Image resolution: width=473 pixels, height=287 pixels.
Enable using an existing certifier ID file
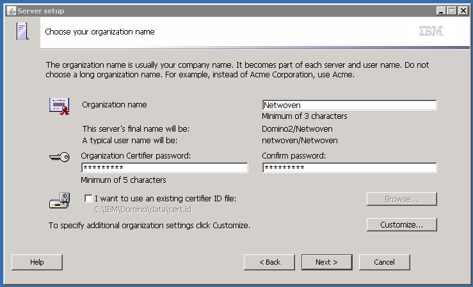(x=88, y=198)
